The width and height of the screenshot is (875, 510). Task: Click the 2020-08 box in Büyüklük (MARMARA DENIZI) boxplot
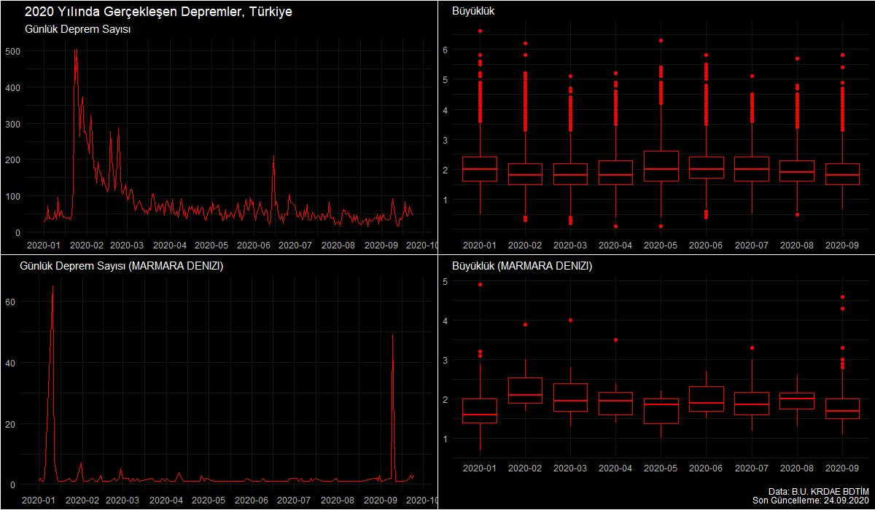(797, 401)
